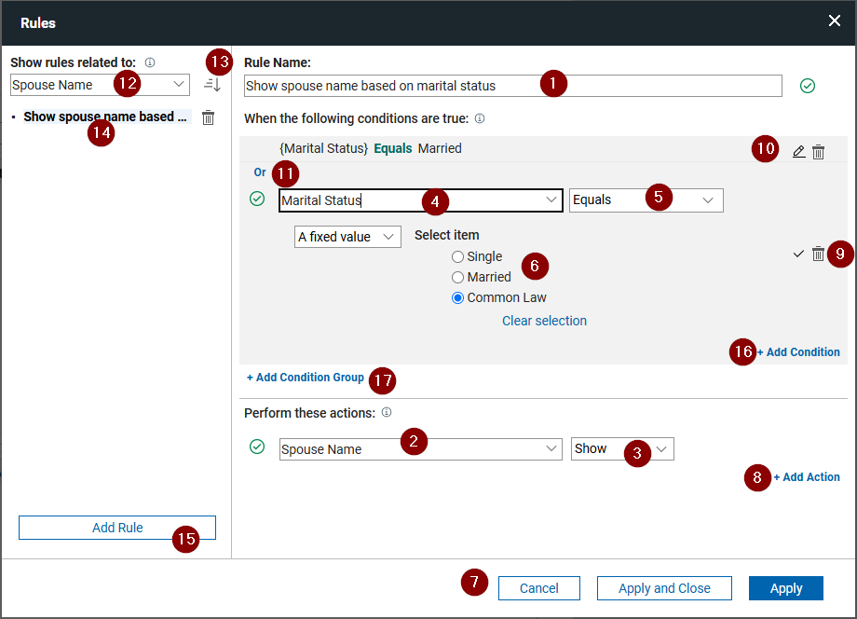Confirm the fixed value selection with the checkmark

click(x=797, y=253)
